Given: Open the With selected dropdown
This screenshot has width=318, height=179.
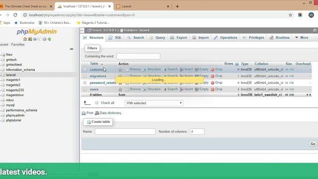Looking at the screenshot, I should [154, 103].
